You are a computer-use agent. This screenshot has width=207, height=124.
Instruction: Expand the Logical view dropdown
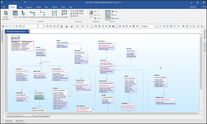click(149, 26)
